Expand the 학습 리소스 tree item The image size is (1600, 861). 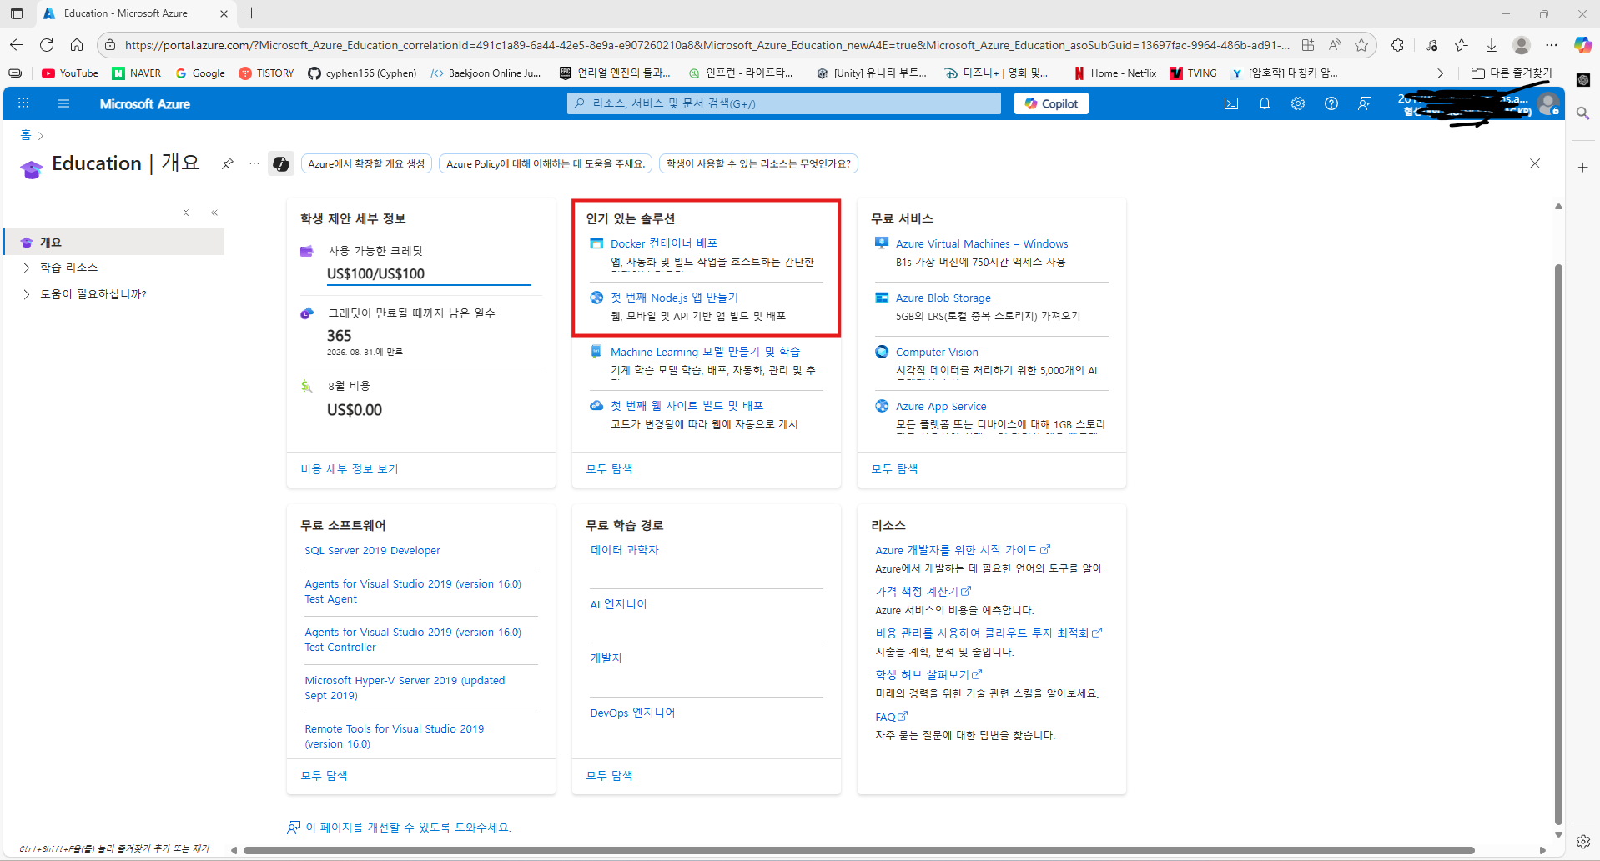[27, 268]
